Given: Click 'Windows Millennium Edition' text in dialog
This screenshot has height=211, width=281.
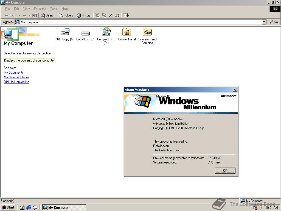Looking at the screenshot, I should click(x=171, y=124).
